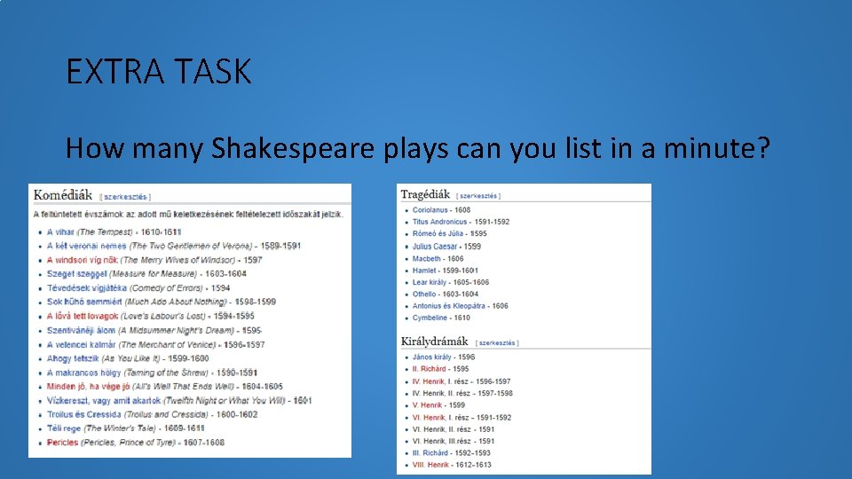
Task: Click the 'III. Richárd' link
Action: tap(430, 452)
